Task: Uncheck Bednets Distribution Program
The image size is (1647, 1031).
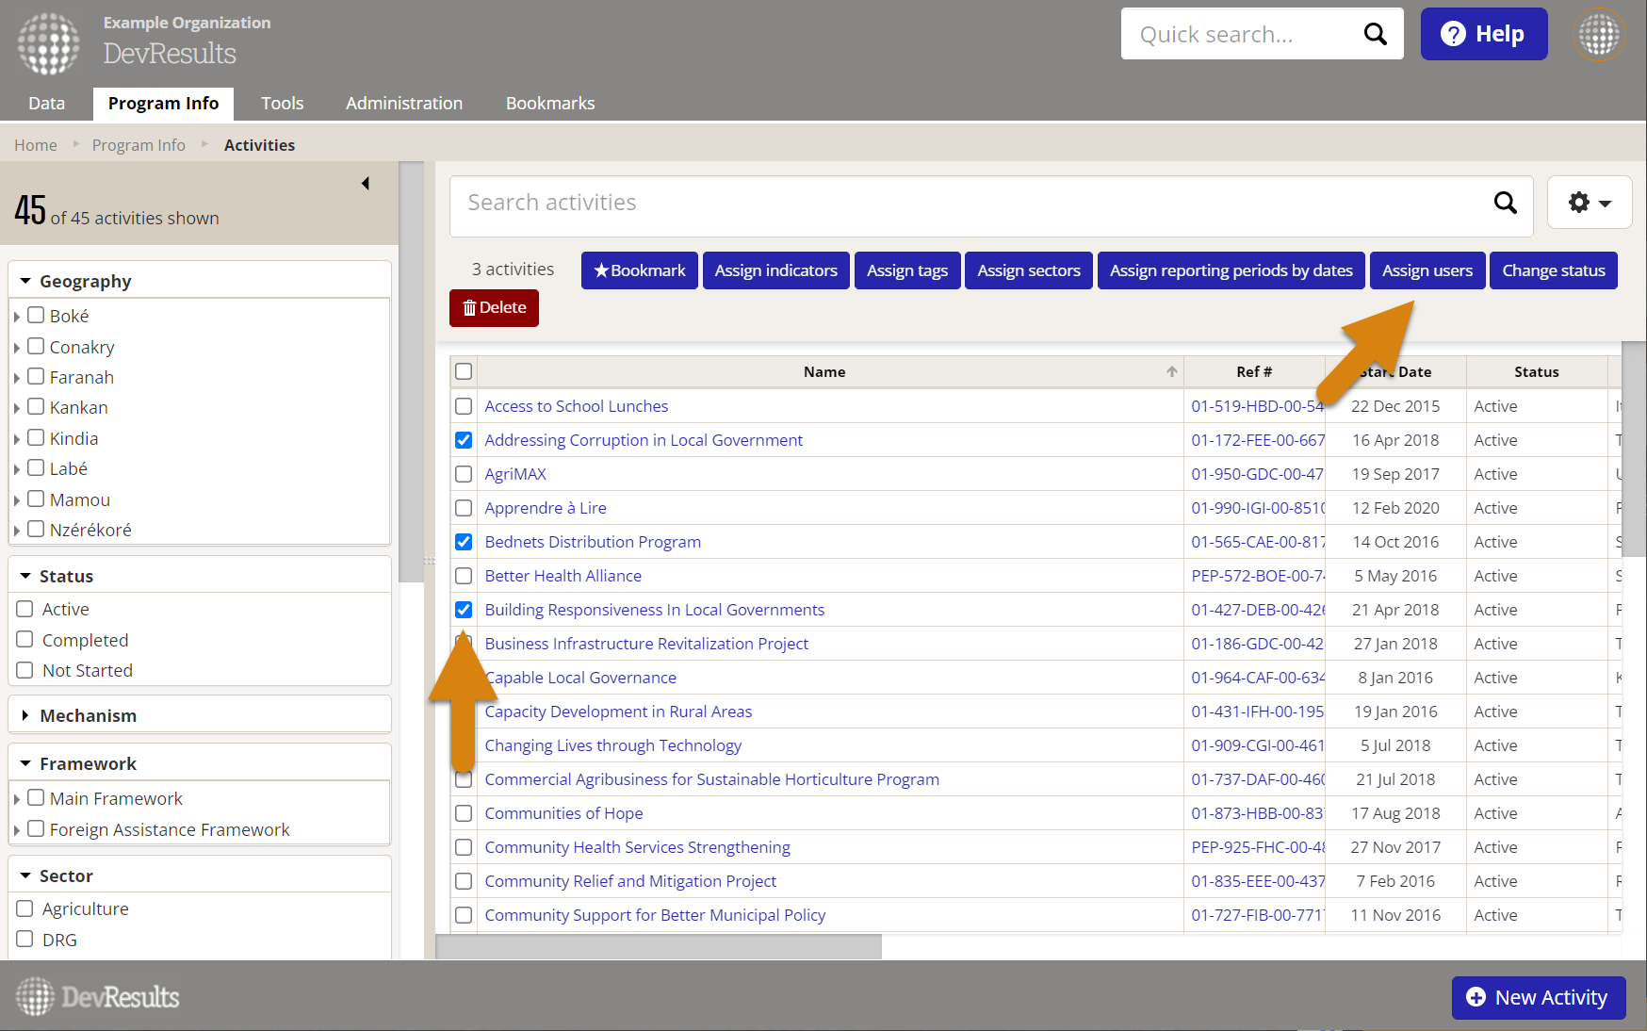Action: coord(464,542)
